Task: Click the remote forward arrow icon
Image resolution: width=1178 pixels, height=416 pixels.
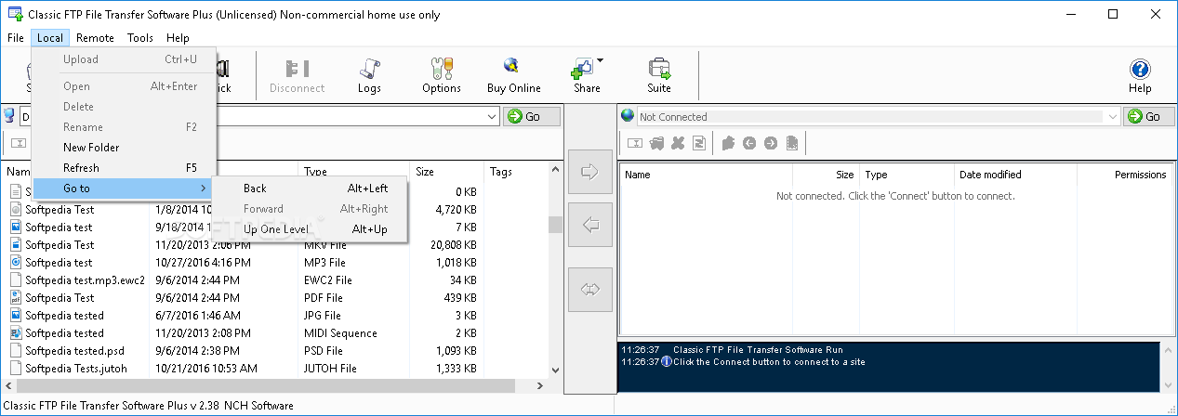Action: click(x=770, y=143)
